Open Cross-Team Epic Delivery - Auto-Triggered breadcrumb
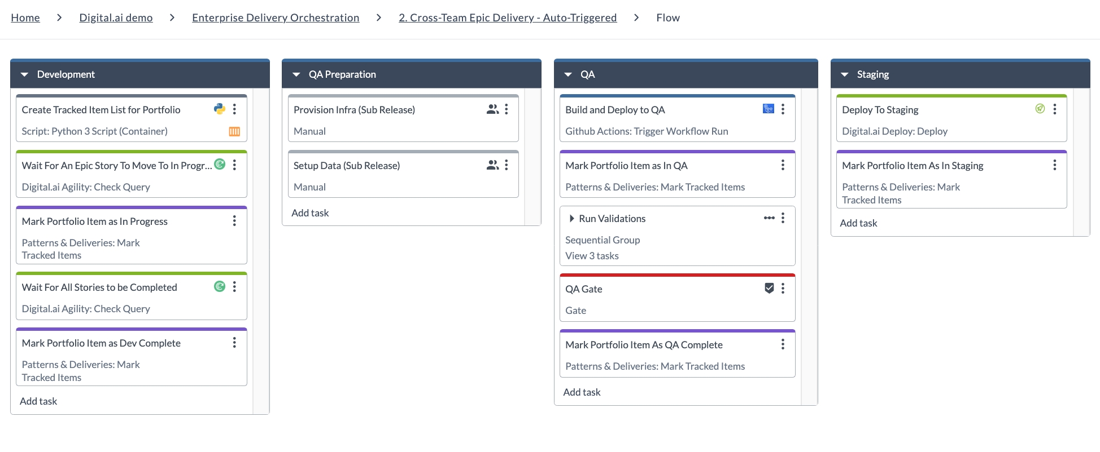The height and width of the screenshot is (452, 1100). [508, 17]
